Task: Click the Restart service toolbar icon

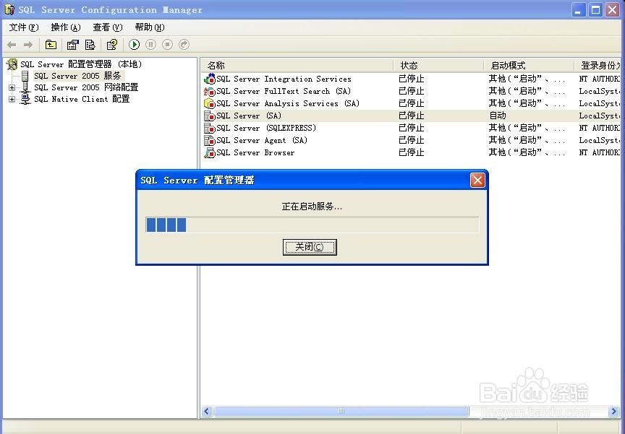Action: click(x=184, y=45)
